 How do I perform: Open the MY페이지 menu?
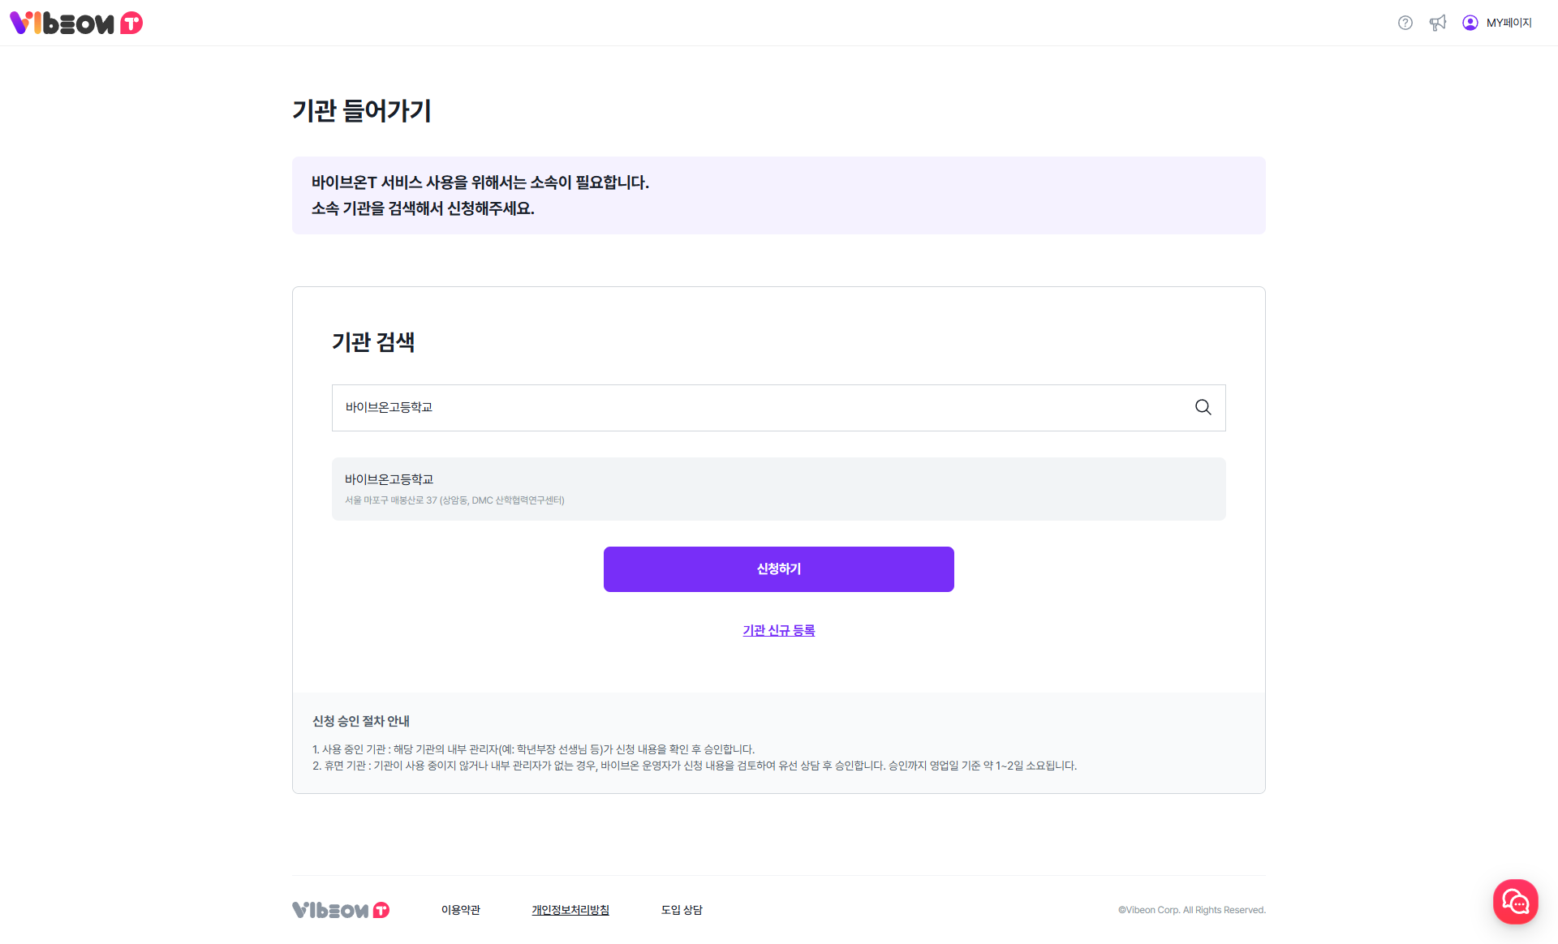point(1509,23)
